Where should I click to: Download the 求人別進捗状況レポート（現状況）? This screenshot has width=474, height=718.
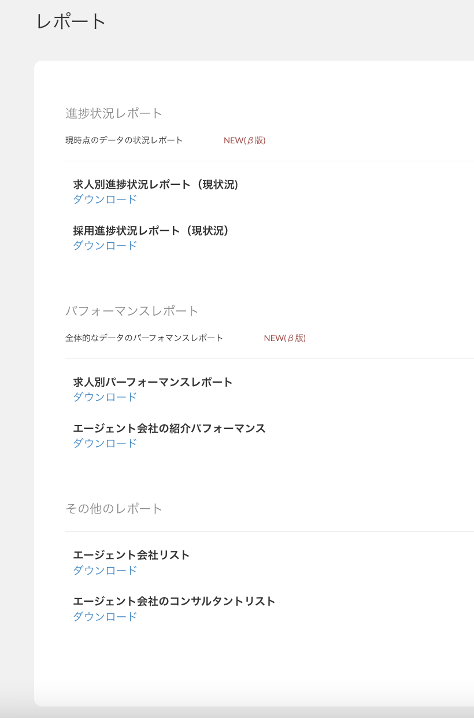104,199
